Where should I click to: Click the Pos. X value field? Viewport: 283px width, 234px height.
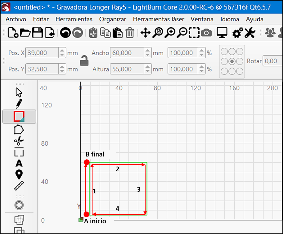click(42, 53)
